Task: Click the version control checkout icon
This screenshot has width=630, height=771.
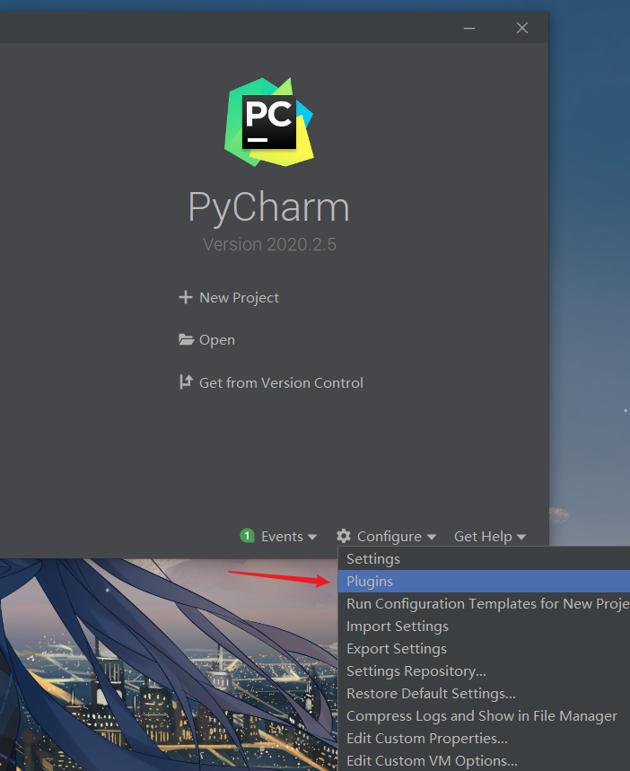Action: click(x=186, y=382)
